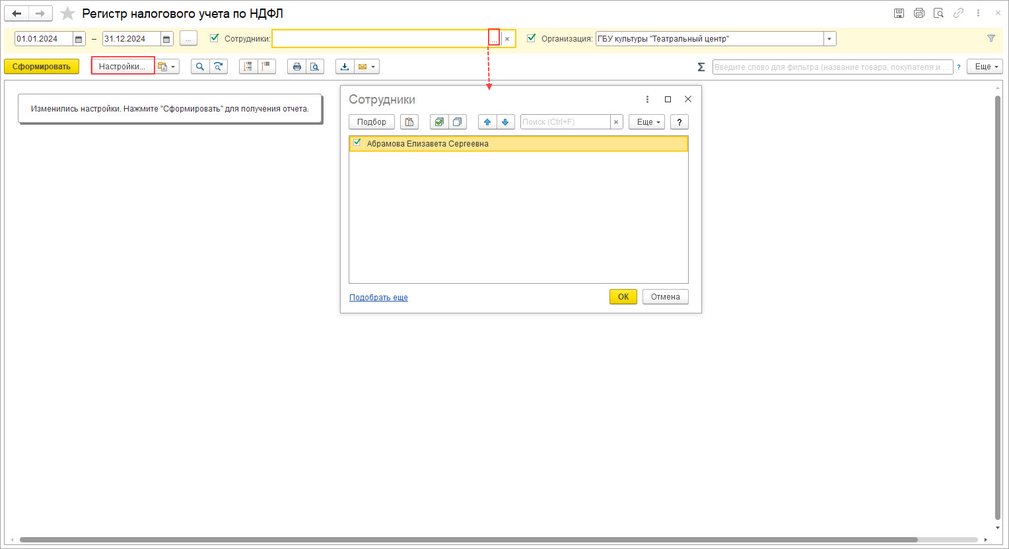Uncheck all items icon in Сотрудники dialog
This screenshot has width=1009, height=549.
pyautogui.click(x=457, y=122)
